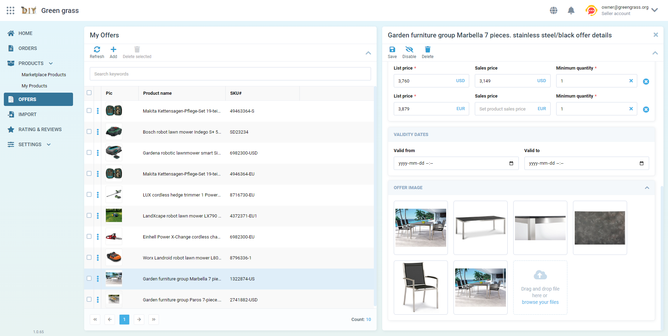Select page 1 in pagination
The image size is (668, 336).
point(124,319)
